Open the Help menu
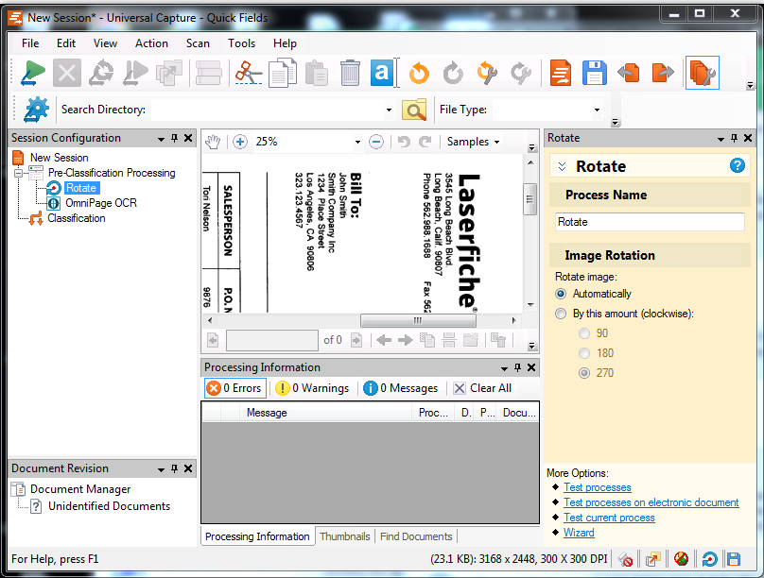The image size is (764, 578). click(x=285, y=43)
